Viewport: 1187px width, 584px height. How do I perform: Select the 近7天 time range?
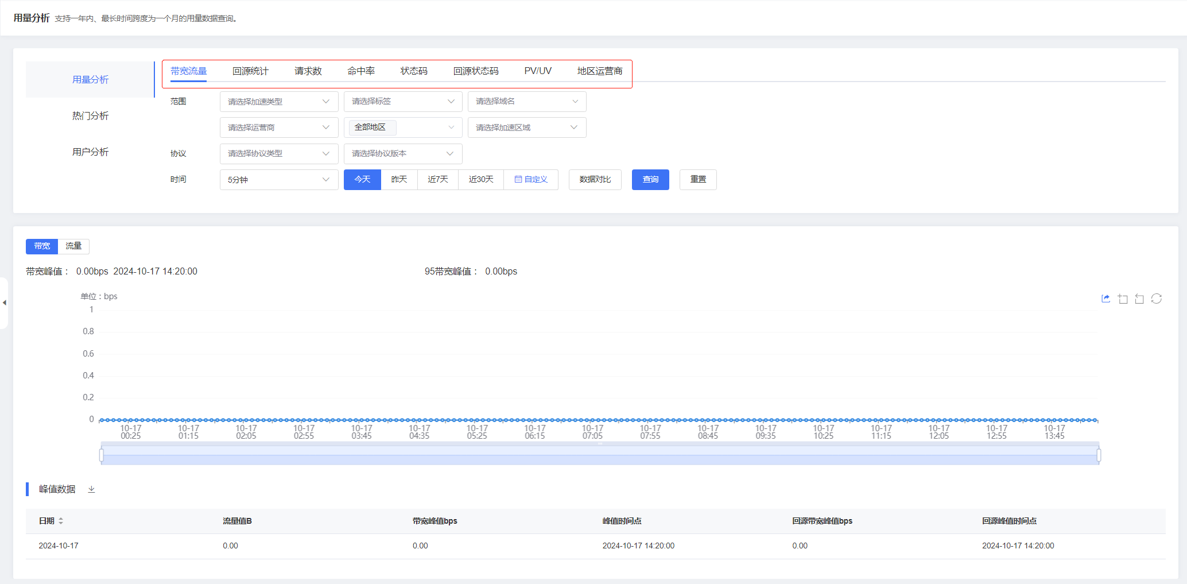pos(437,179)
